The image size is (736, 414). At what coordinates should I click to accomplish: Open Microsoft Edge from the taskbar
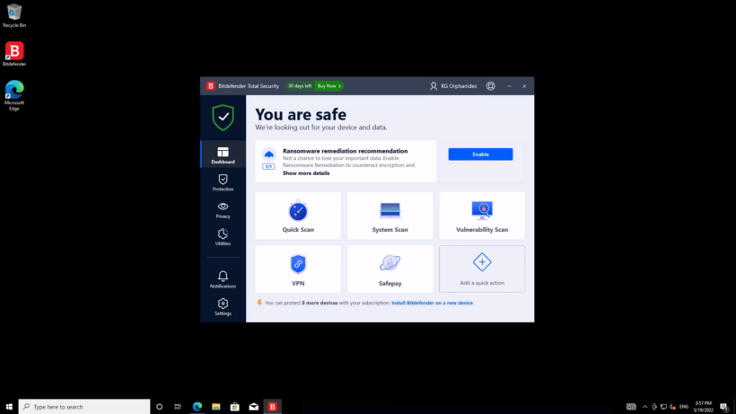point(197,407)
